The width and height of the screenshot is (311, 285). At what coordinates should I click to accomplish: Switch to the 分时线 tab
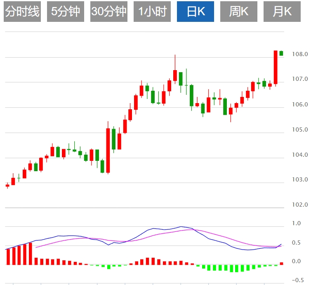coord(22,12)
